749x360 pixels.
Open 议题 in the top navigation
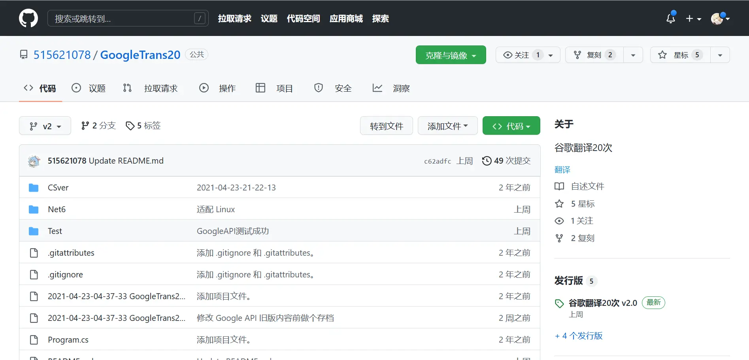pyautogui.click(x=269, y=19)
